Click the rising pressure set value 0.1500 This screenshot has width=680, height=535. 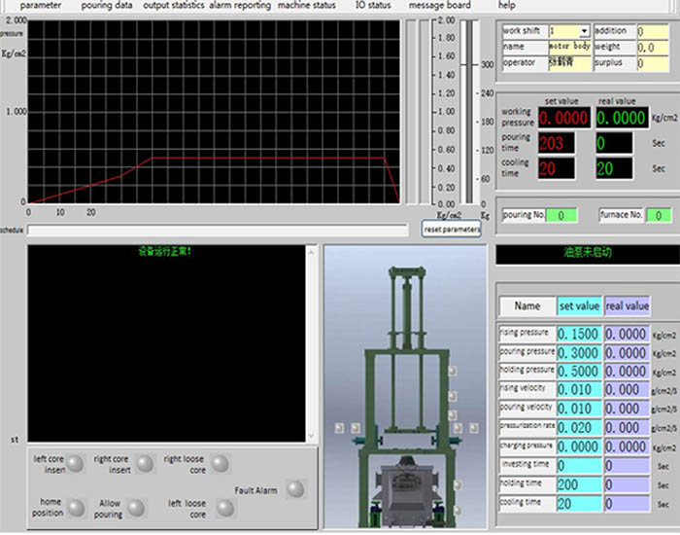pyautogui.click(x=579, y=334)
